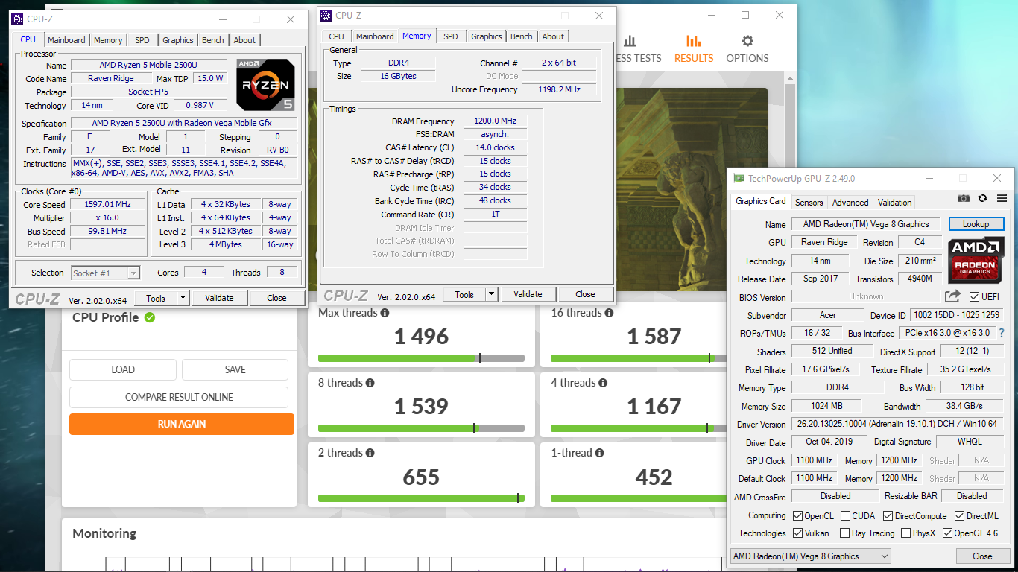Open the Validation tab in GPU-Z
This screenshot has width=1018, height=572.
(894, 202)
